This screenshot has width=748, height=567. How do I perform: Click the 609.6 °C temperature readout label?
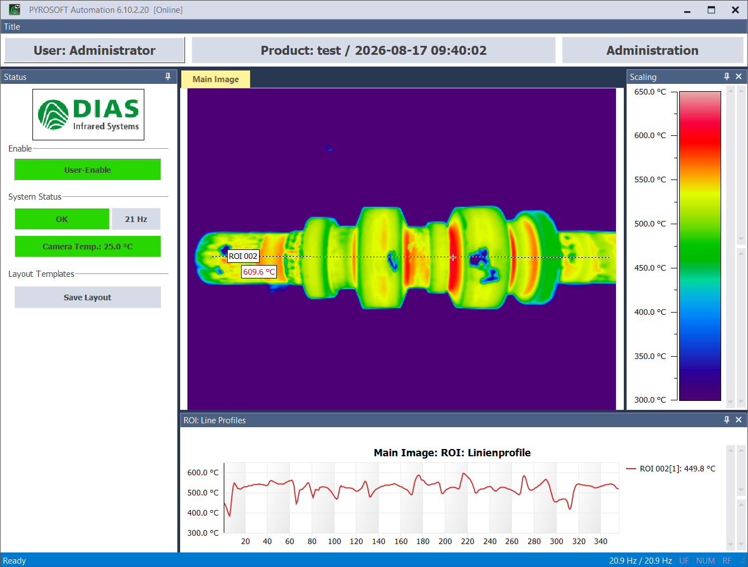click(259, 272)
